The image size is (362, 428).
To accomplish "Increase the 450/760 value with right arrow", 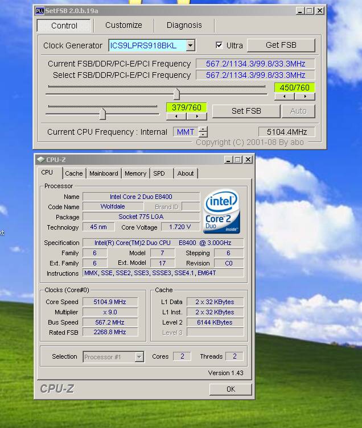I will pos(305,97).
